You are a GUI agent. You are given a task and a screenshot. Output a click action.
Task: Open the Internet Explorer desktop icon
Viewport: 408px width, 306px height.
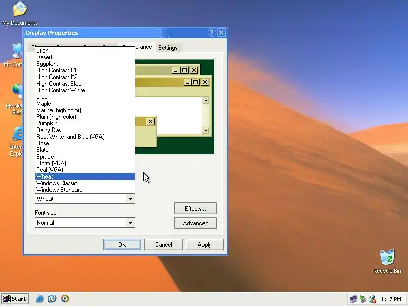coord(16,142)
